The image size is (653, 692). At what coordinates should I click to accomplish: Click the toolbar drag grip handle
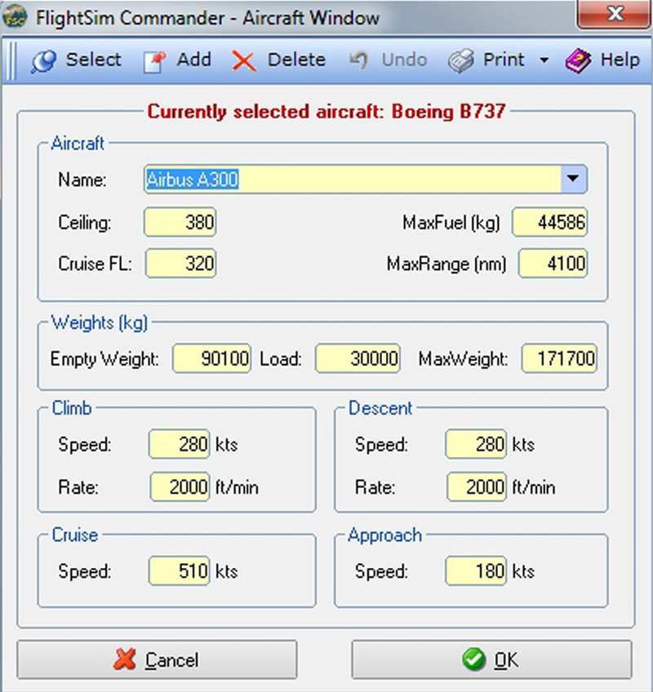click(11, 61)
